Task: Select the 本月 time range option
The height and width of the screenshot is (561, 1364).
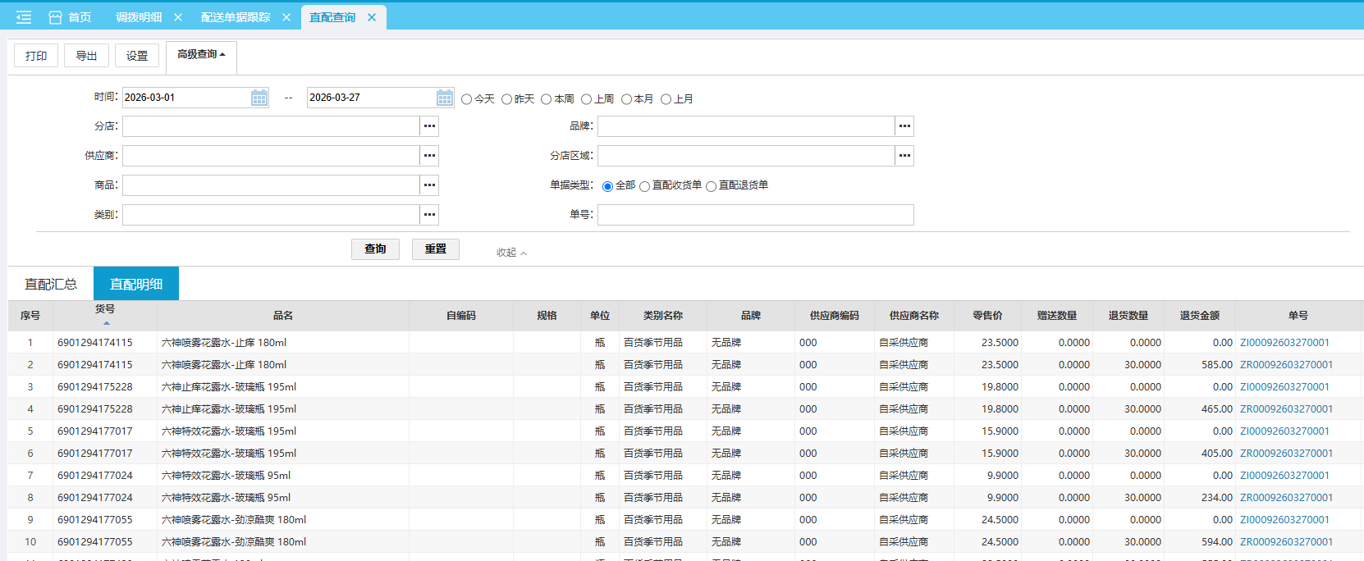Action: click(x=627, y=99)
